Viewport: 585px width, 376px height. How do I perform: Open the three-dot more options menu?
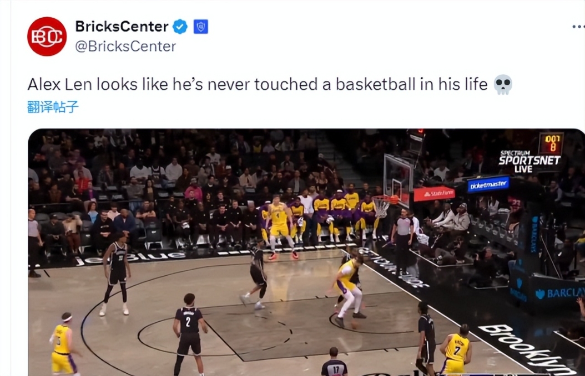coord(578,27)
